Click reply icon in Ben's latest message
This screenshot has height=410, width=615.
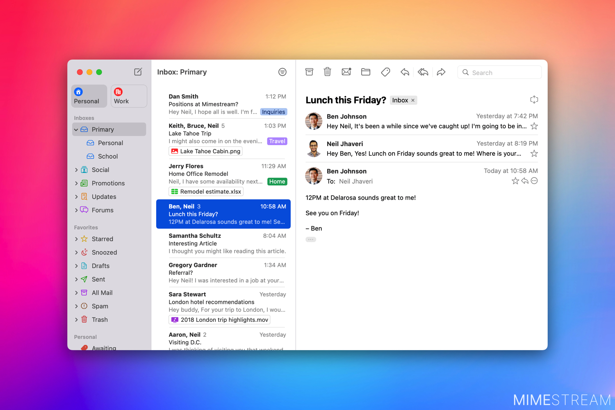[525, 181]
